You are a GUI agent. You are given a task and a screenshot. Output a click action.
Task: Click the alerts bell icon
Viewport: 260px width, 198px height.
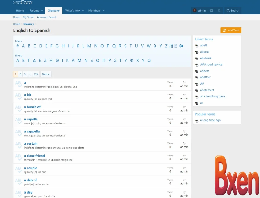(x=219, y=11)
